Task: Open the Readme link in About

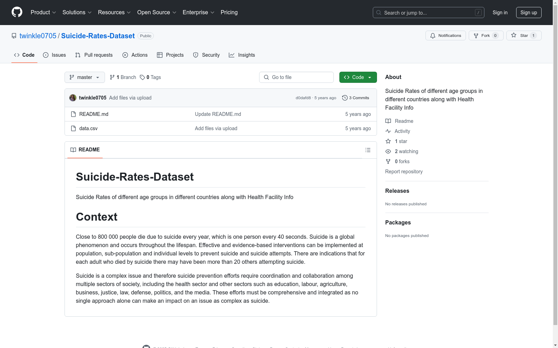Action: (399, 121)
